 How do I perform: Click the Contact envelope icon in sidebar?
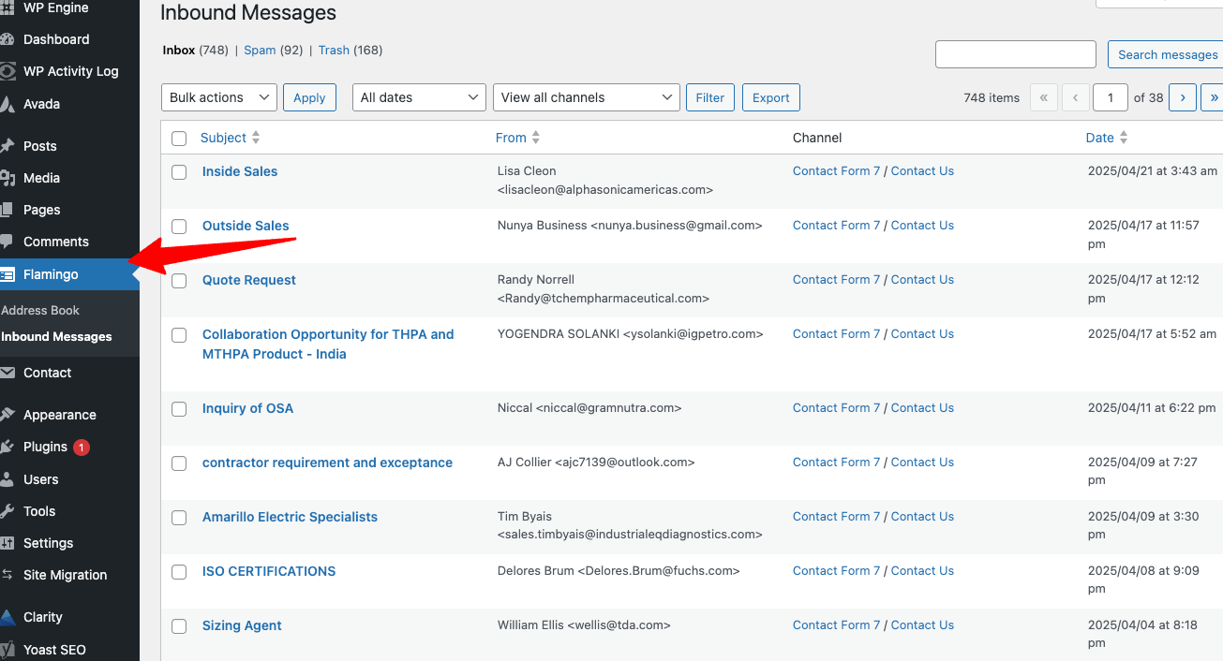7,373
